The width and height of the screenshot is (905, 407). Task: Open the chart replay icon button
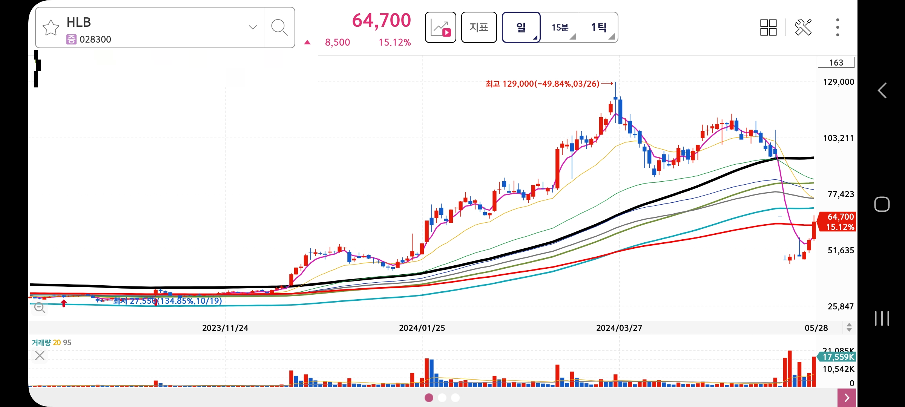pyautogui.click(x=440, y=27)
